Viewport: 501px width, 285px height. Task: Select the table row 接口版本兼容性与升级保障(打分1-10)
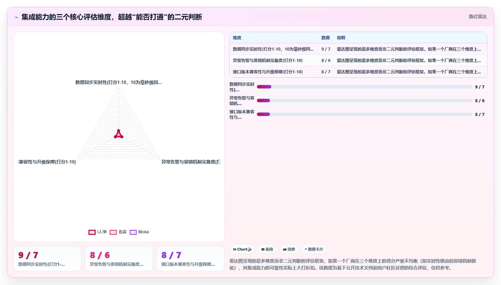pyautogui.click(x=358, y=72)
